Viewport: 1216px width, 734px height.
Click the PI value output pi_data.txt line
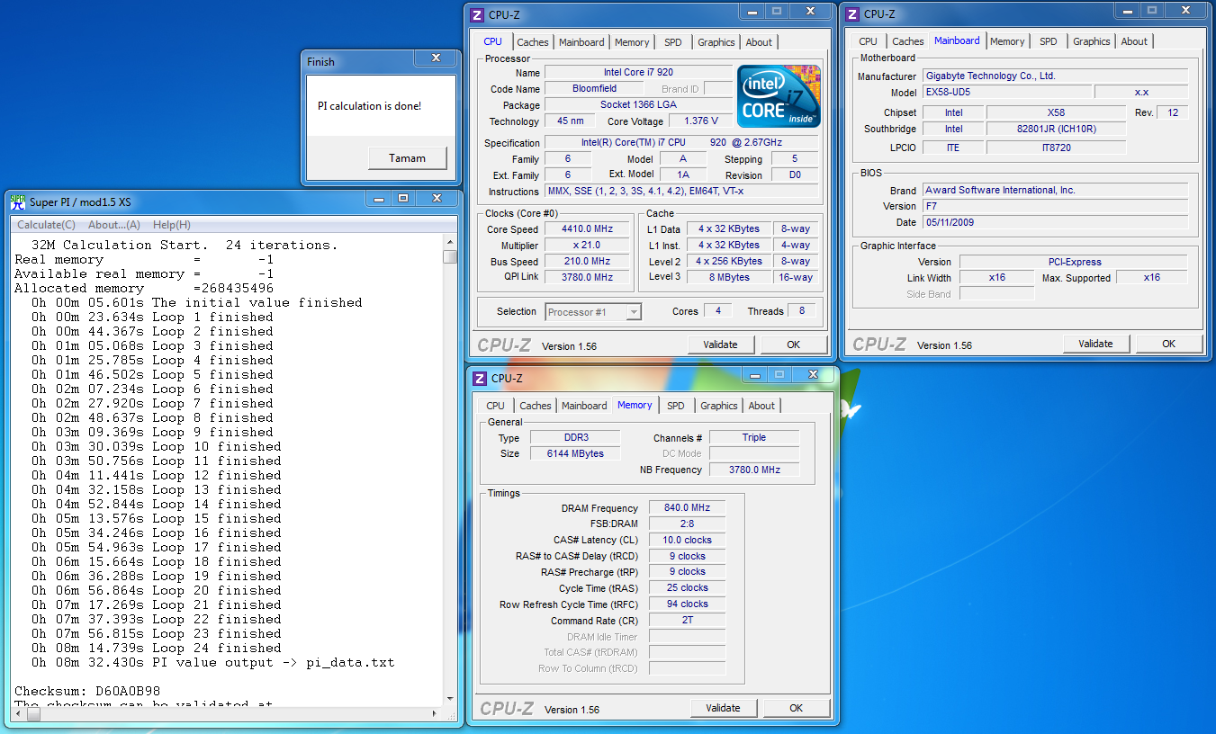(x=212, y=662)
